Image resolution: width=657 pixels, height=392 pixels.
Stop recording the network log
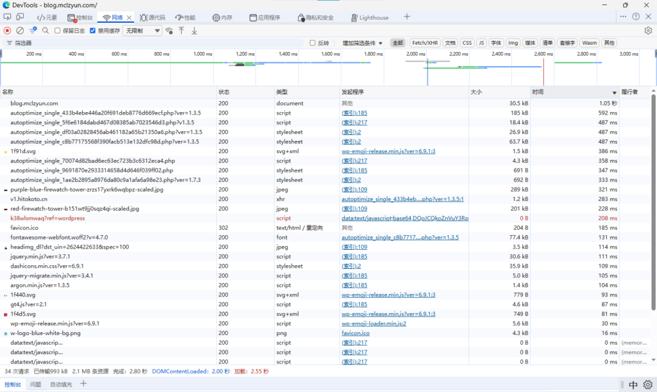pyautogui.click(x=8, y=30)
